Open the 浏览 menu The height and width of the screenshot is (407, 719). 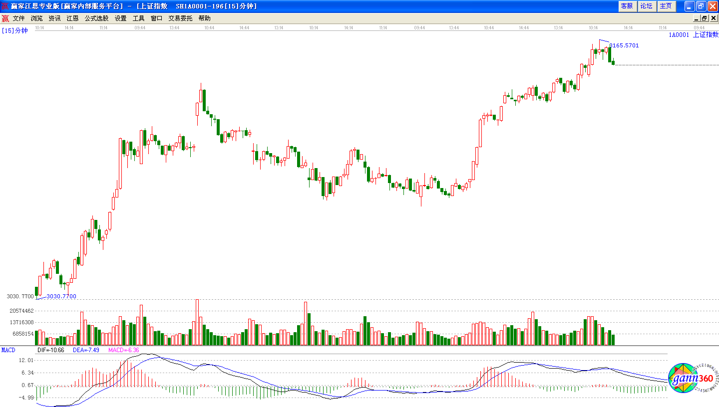pos(36,18)
